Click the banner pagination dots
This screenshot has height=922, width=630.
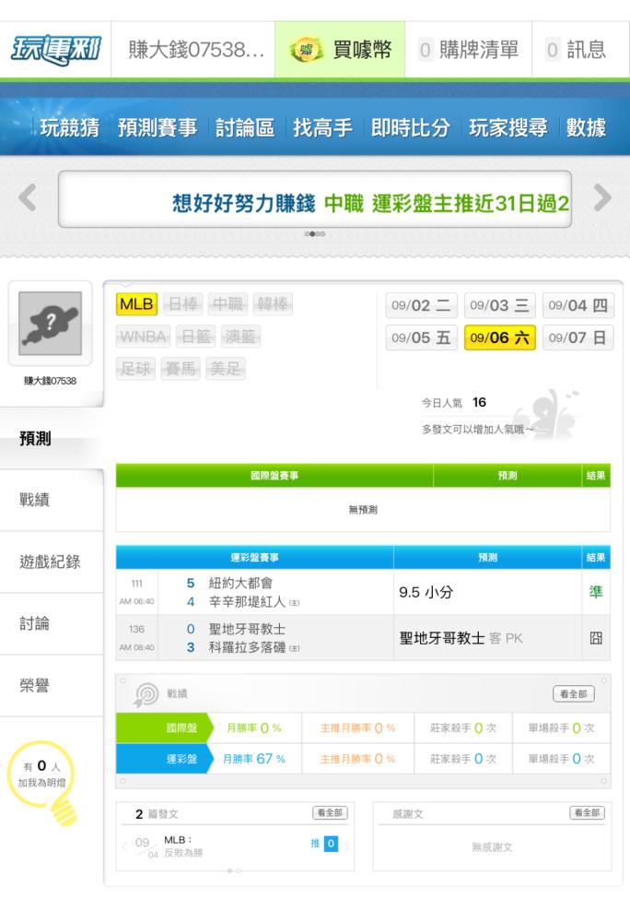(315, 234)
